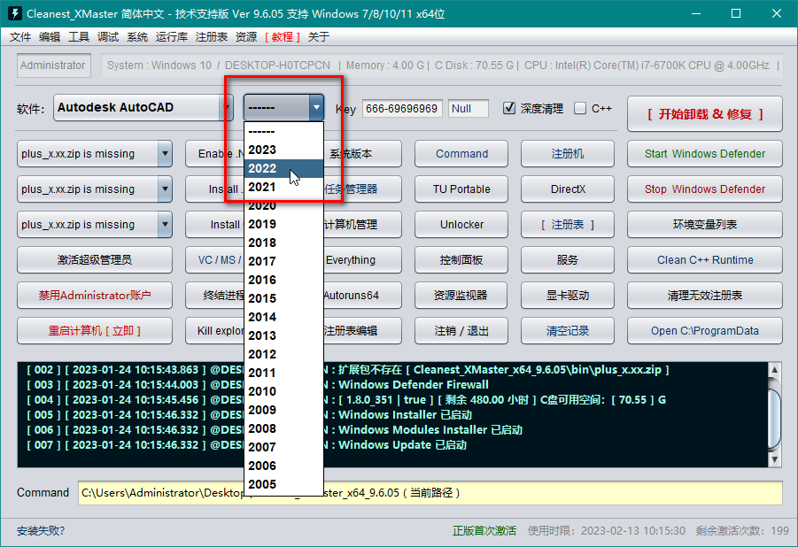The width and height of the screenshot is (798, 547).
Task: Click 重启计算机 [立即] button
Action: (x=95, y=331)
